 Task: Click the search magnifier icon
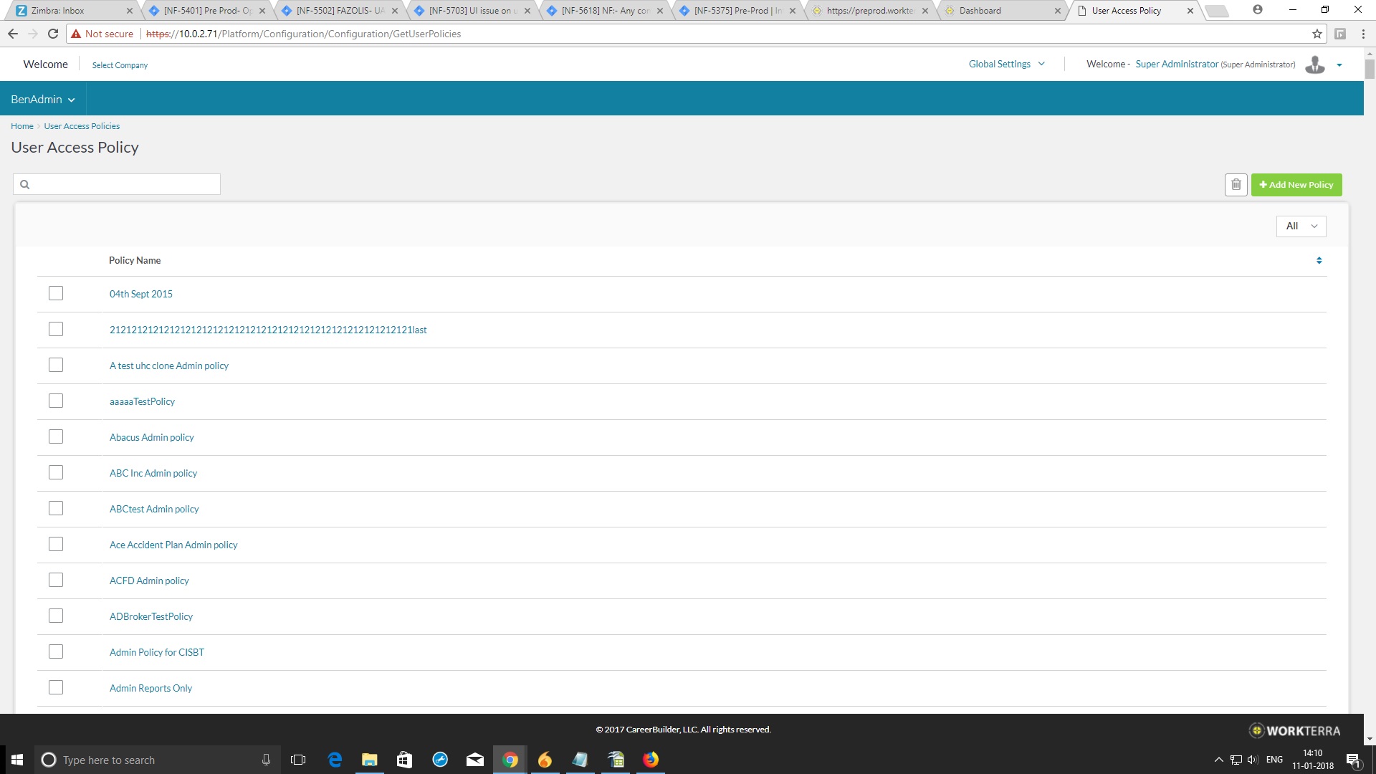25,185
